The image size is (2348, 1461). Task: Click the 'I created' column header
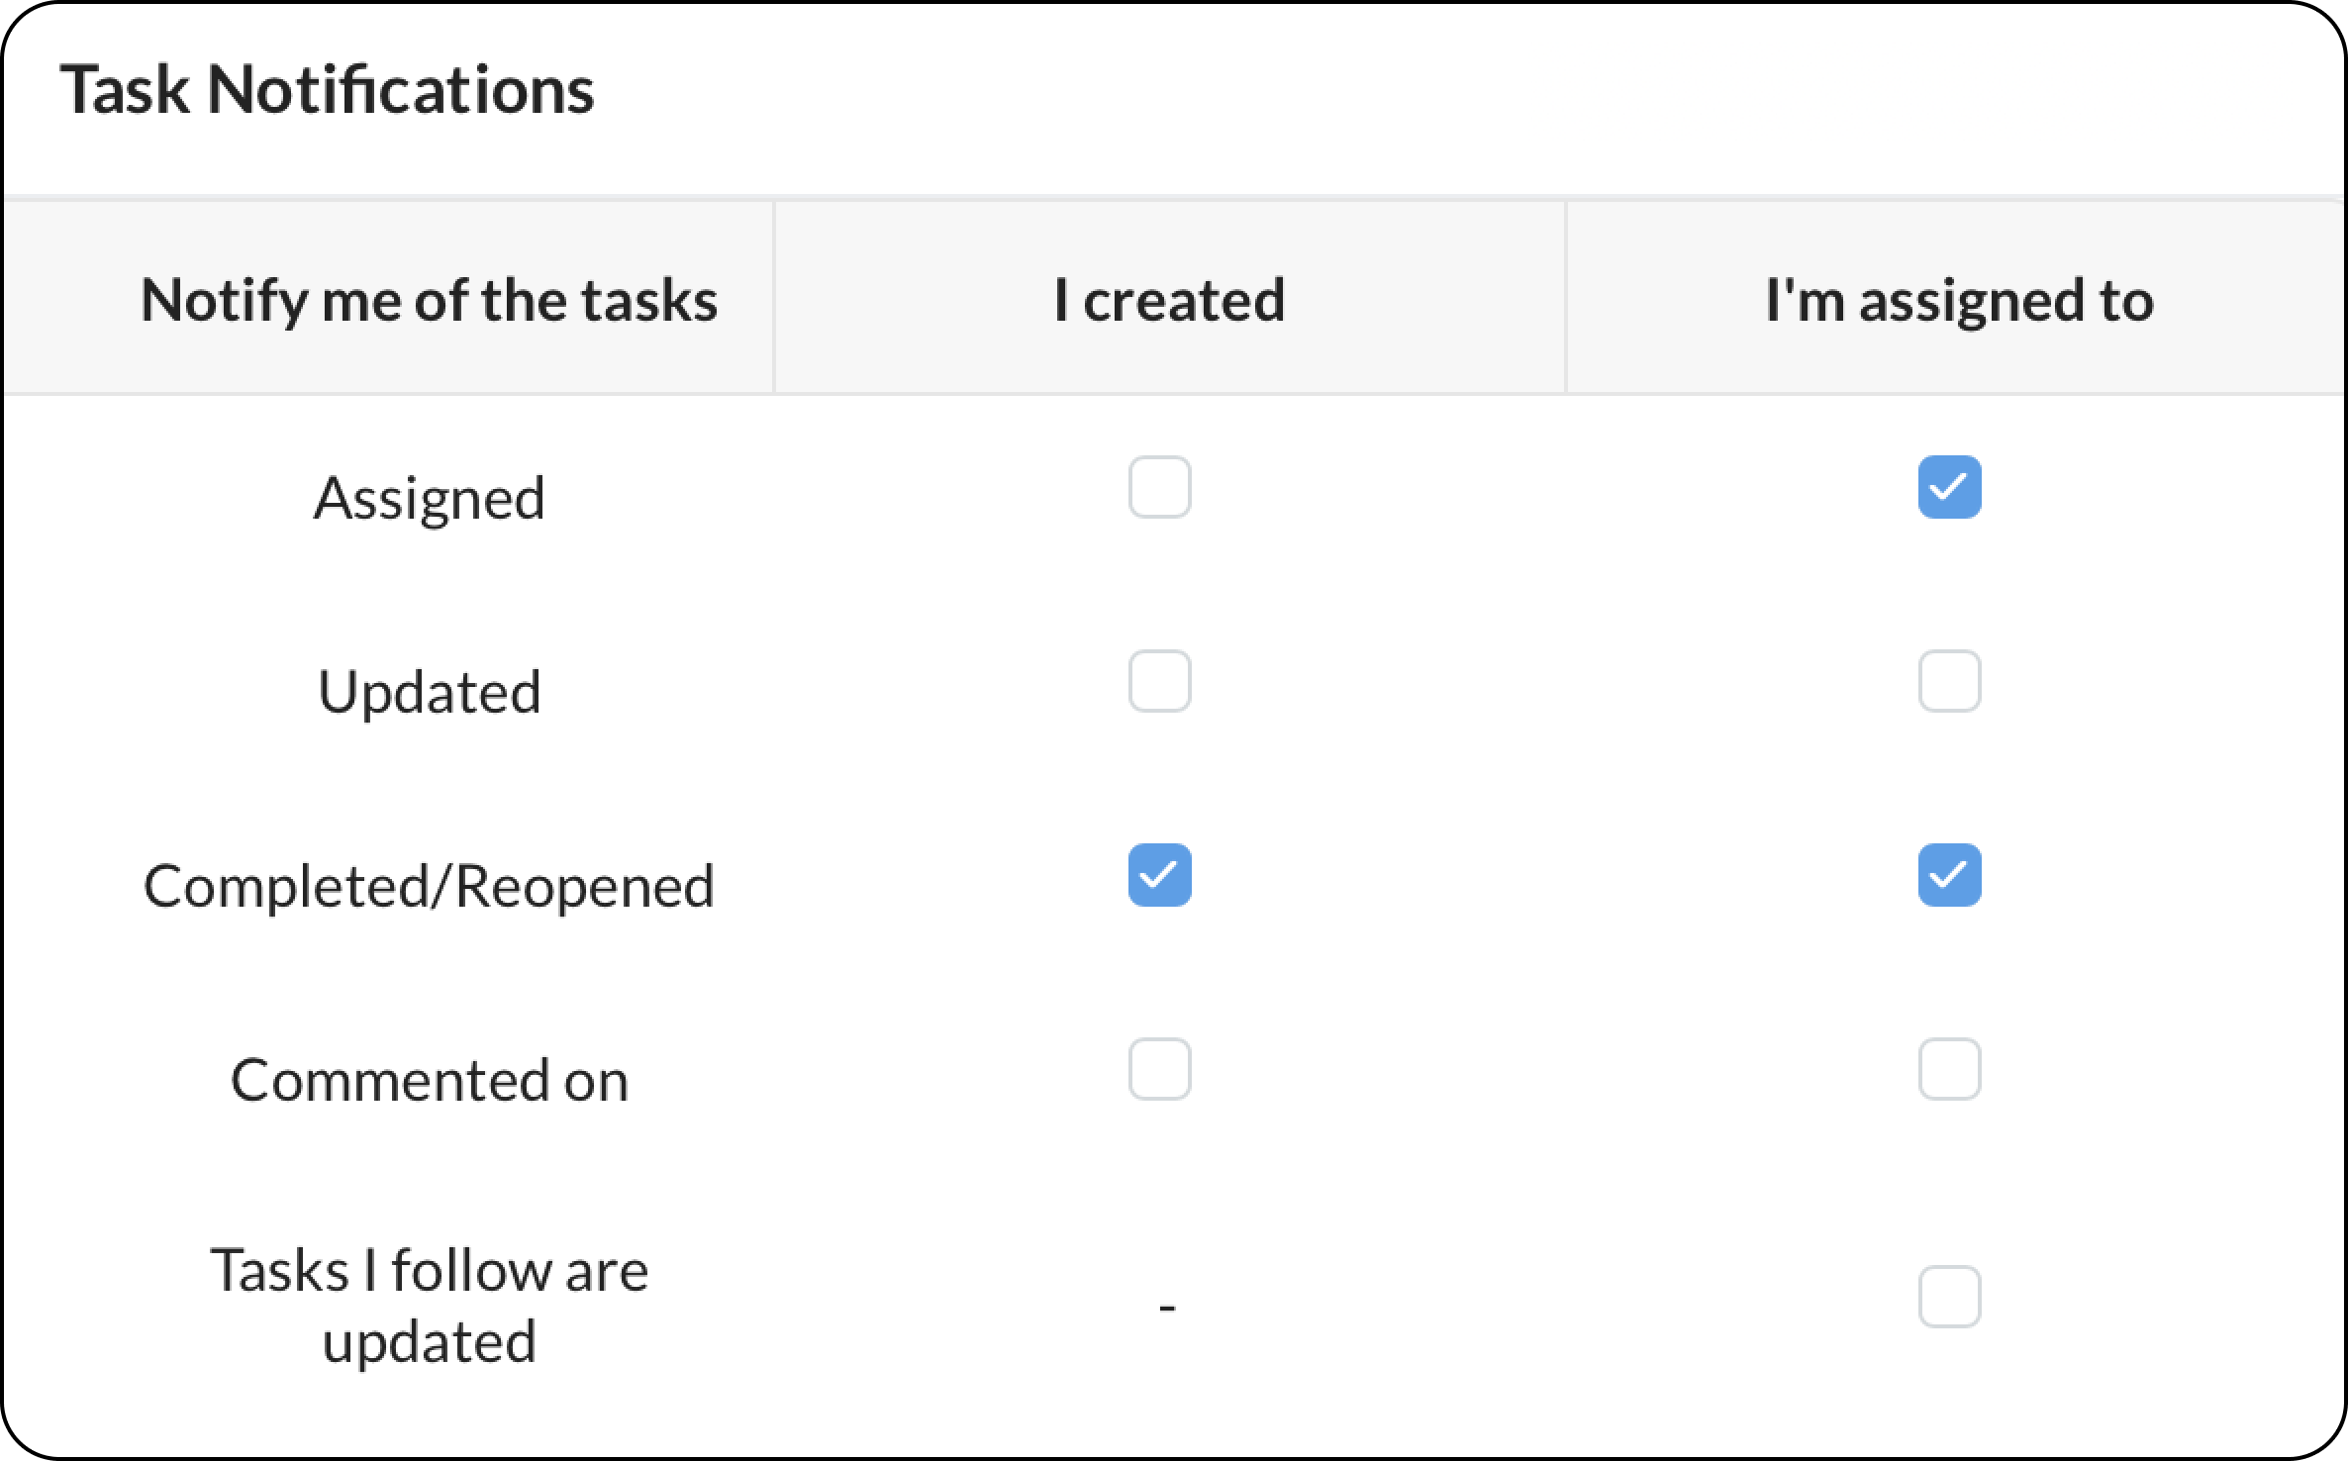coord(1169,300)
